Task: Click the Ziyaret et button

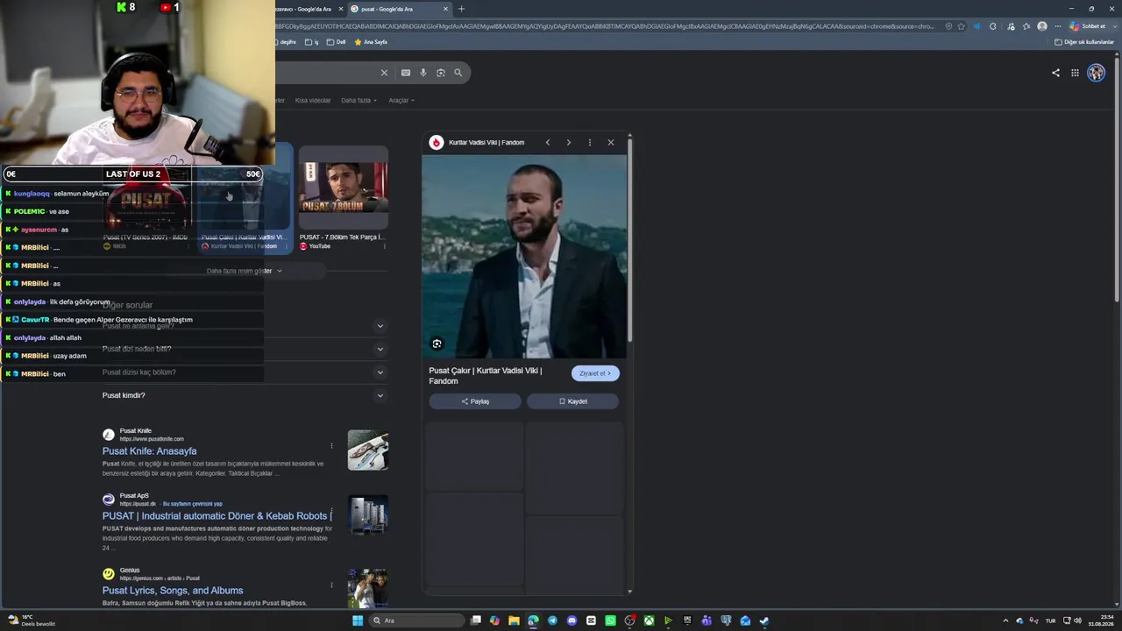Action: (595, 373)
